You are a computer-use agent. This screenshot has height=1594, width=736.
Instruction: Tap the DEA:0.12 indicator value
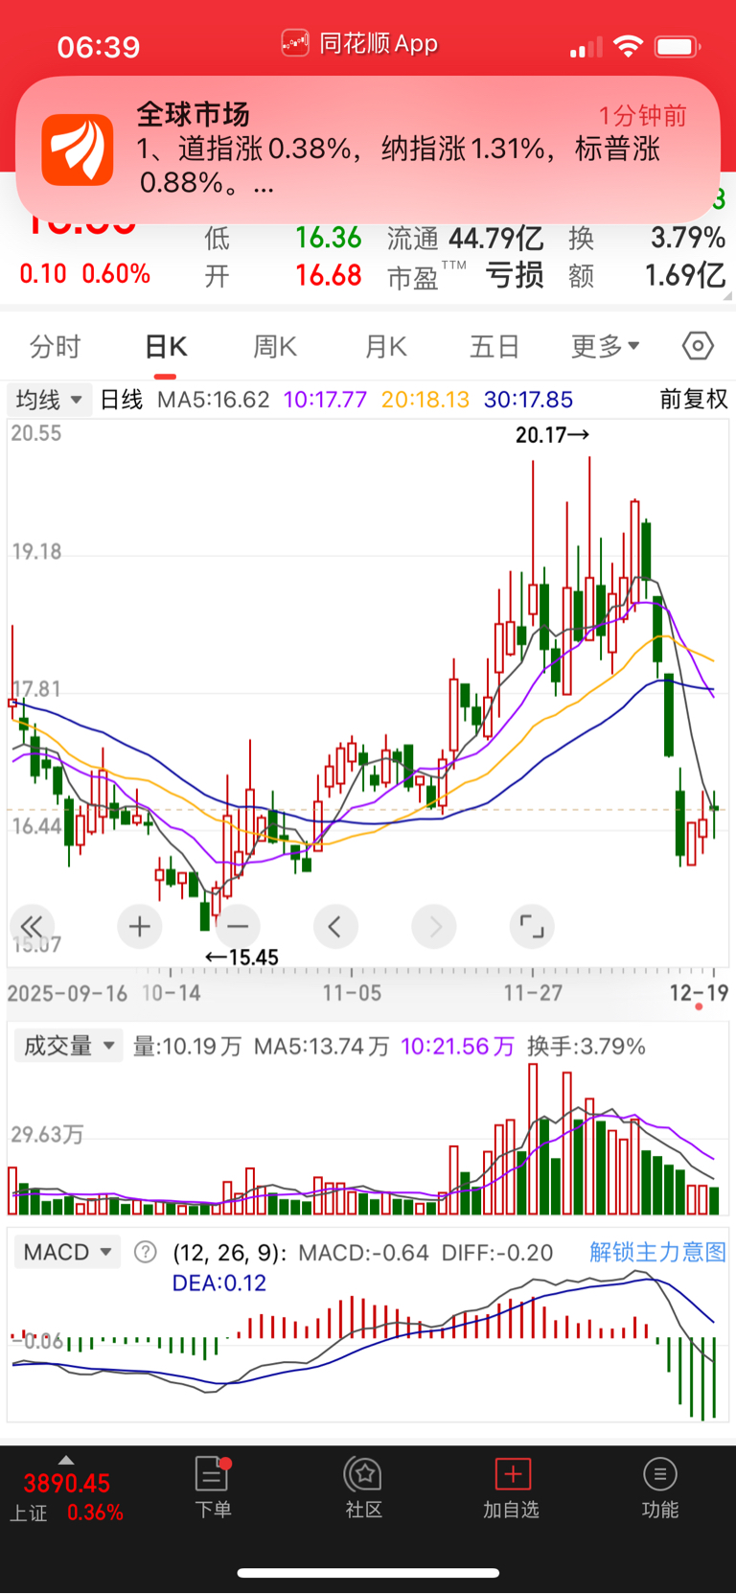pyautogui.click(x=218, y=1283)
